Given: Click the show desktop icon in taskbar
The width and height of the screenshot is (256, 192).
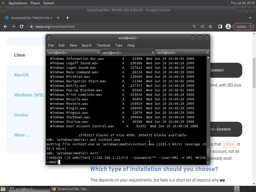Looking at the screenshot, I should pos(3,189).
